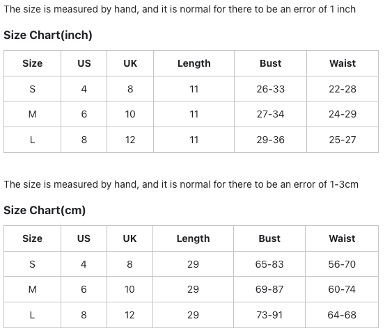Click the 60-74 waist measurement
Screen dimensions: 385x333
point(342,289)
